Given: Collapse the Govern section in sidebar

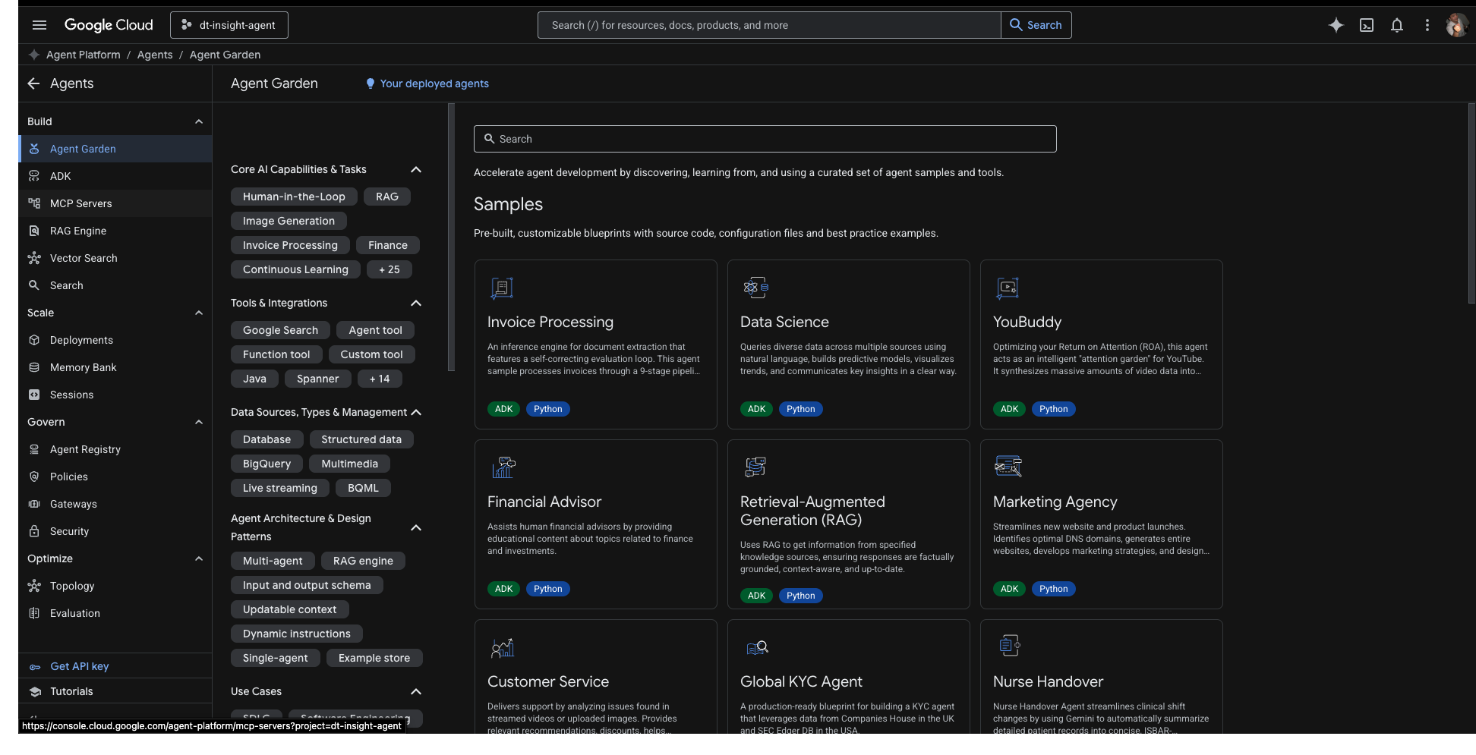Looking at the screenshot, I should tap(199, 422).
